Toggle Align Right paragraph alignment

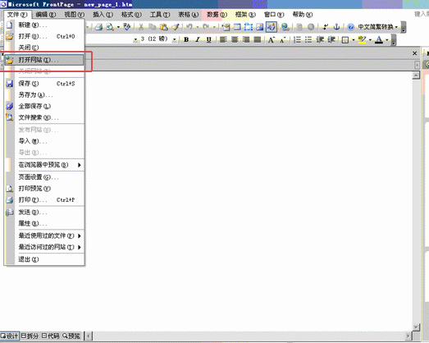pos(246,39)
